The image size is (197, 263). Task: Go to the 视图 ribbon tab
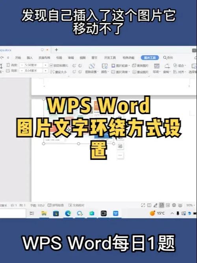(82, 58)
